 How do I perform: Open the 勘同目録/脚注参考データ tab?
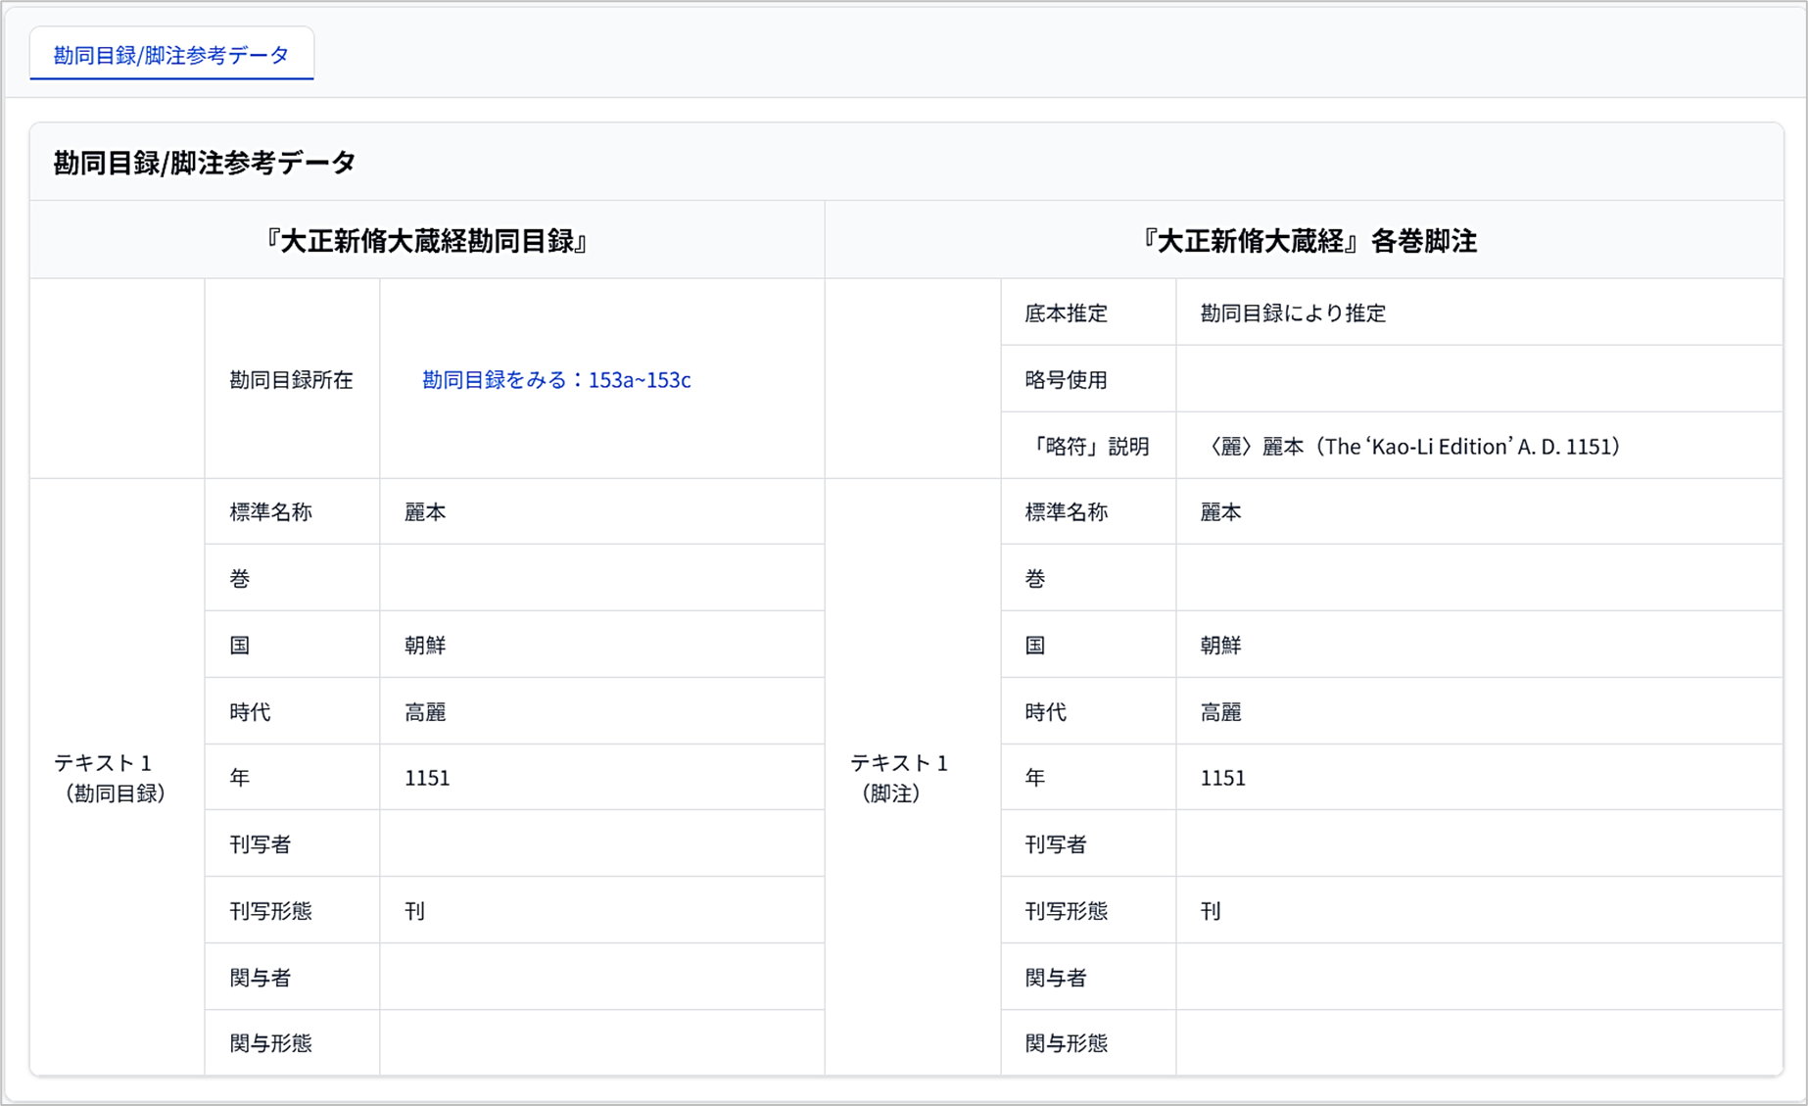171,55
